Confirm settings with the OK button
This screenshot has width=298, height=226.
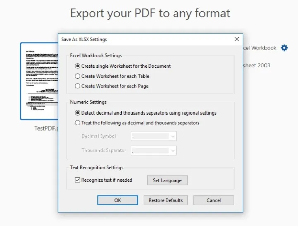117,200
